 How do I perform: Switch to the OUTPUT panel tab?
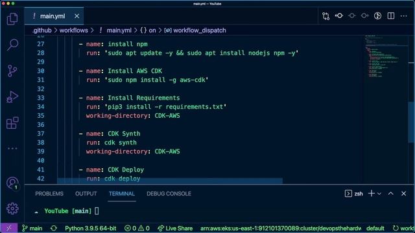coord(86,194)
